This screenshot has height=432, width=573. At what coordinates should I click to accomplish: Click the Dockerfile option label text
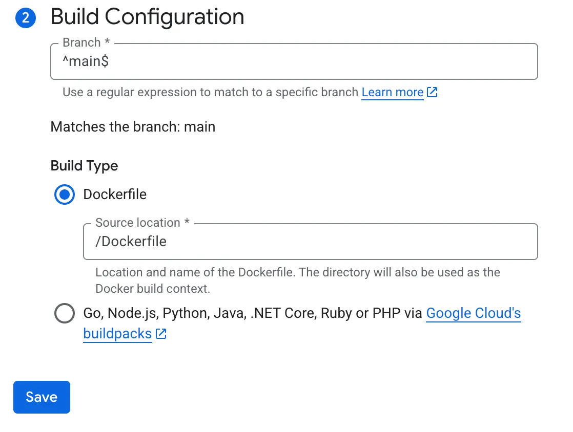(x=115, y=195)
